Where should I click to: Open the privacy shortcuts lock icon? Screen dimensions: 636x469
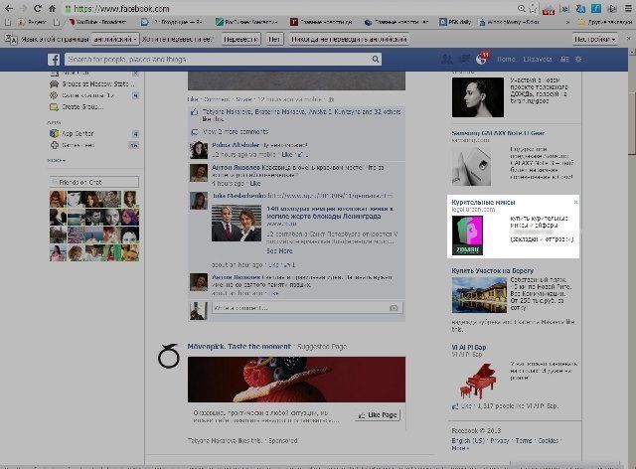pyautogui.click(x=564, y=60)
